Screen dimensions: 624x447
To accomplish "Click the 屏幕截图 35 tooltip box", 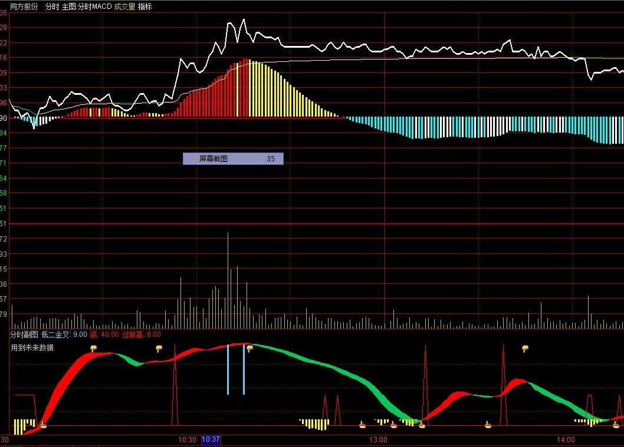I will 233,158.
